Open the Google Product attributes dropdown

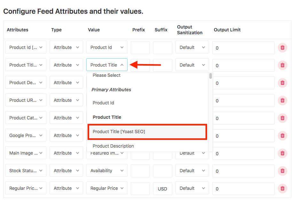pyautogui.click(x=26, y=135)
